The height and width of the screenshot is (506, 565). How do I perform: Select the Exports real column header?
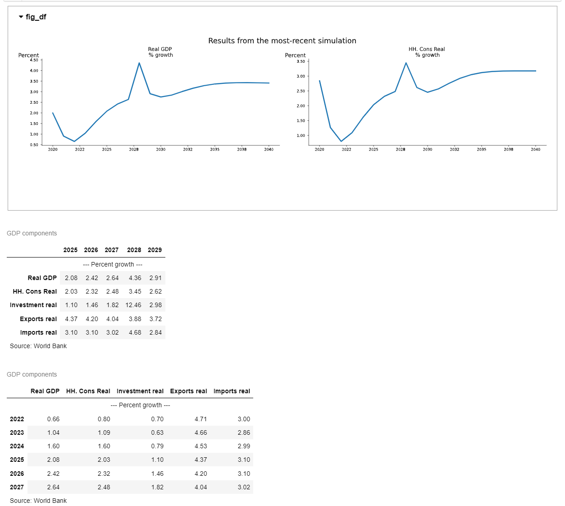[x=188, y=391]
